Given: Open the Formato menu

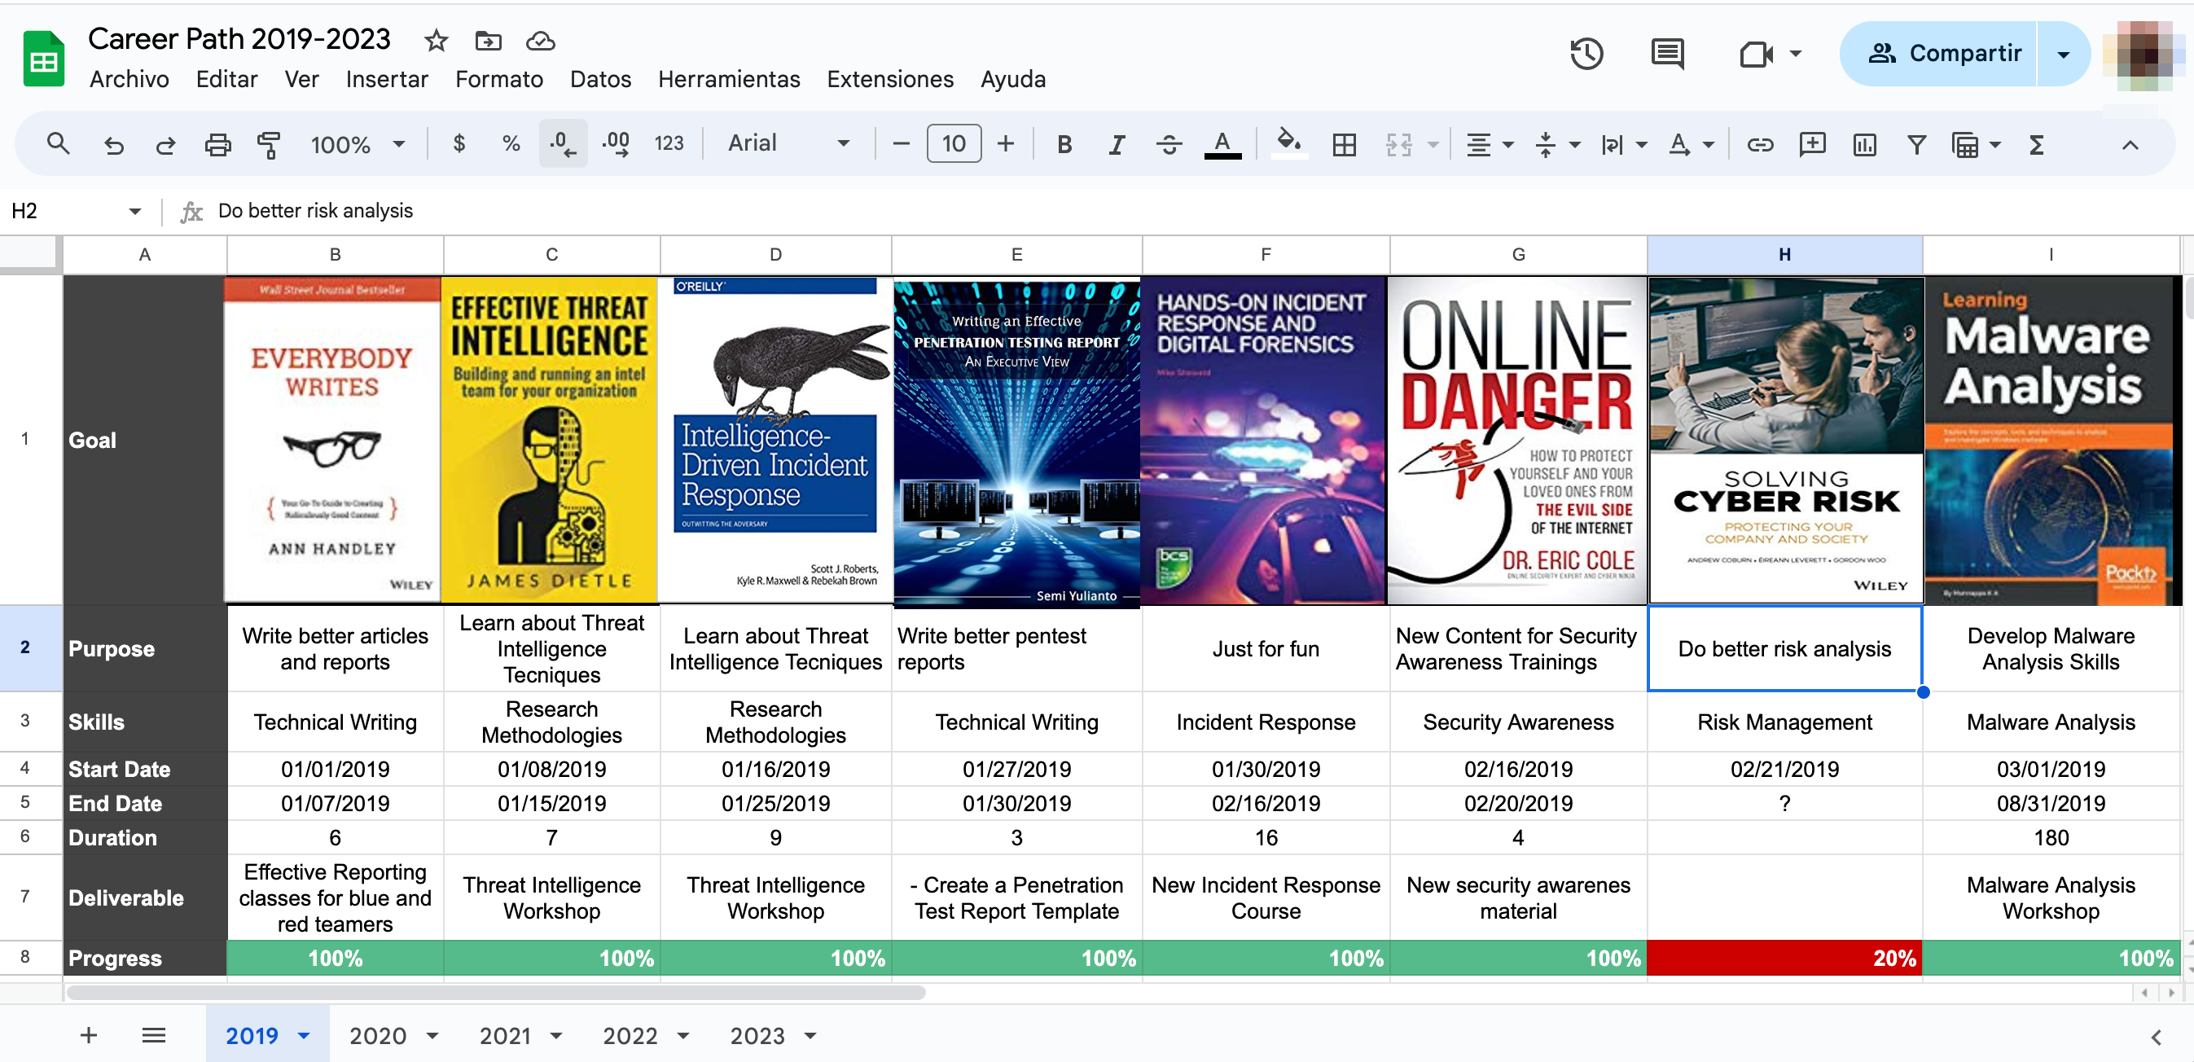Looking at the screenshot, I should tap(499, 80).
